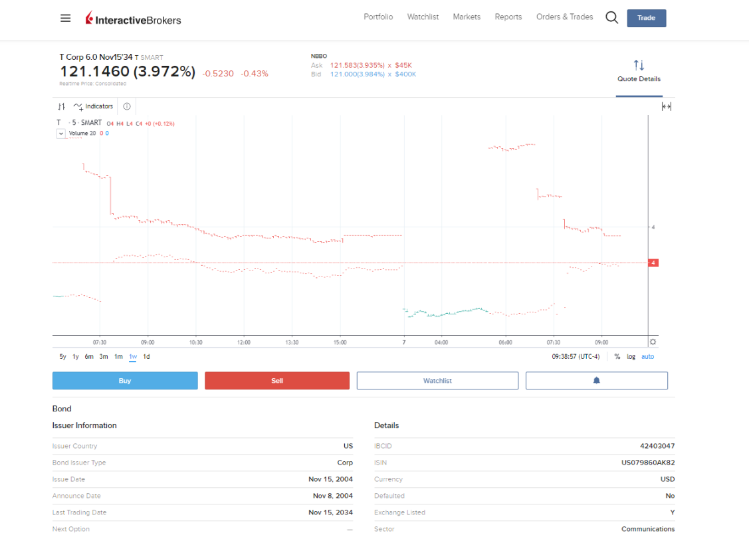Image resolution: width=749 pixels, height=539 pixels.
Task: Click the Buy button
Action: tap(125, 381)
